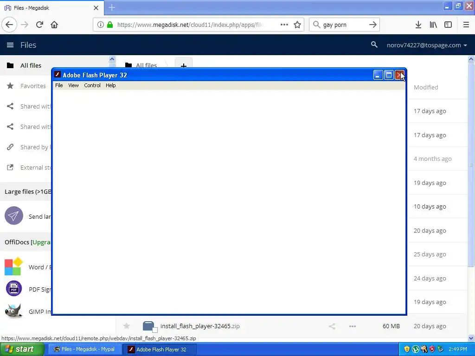This screenshot has width=475, height=356.
Task: Restore down the browser window
Action: click(458, 6)
